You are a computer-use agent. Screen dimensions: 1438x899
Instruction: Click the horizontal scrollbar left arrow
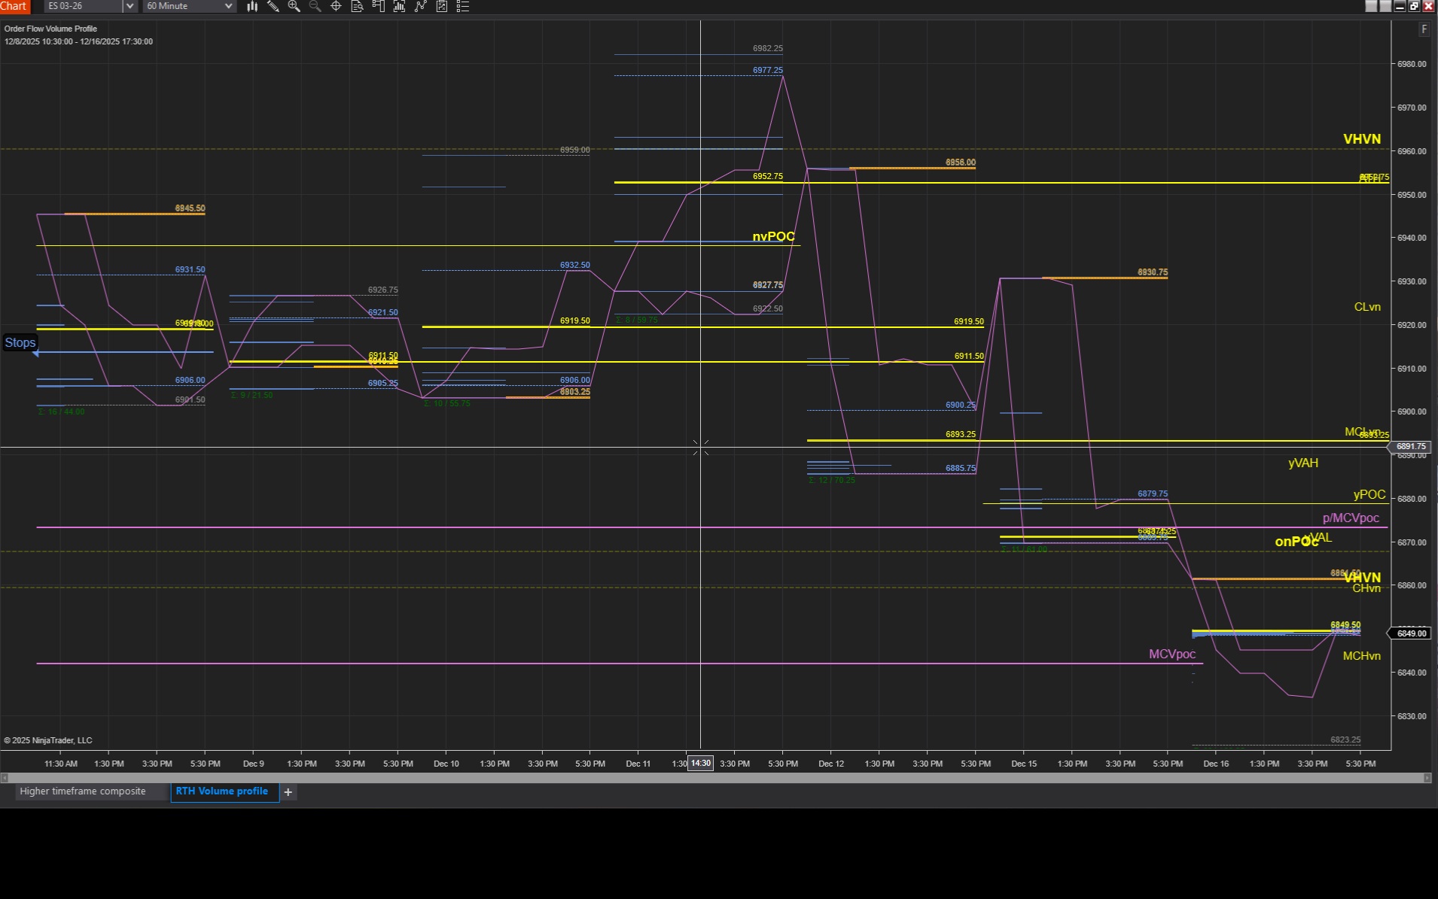(x=5, y=778)
